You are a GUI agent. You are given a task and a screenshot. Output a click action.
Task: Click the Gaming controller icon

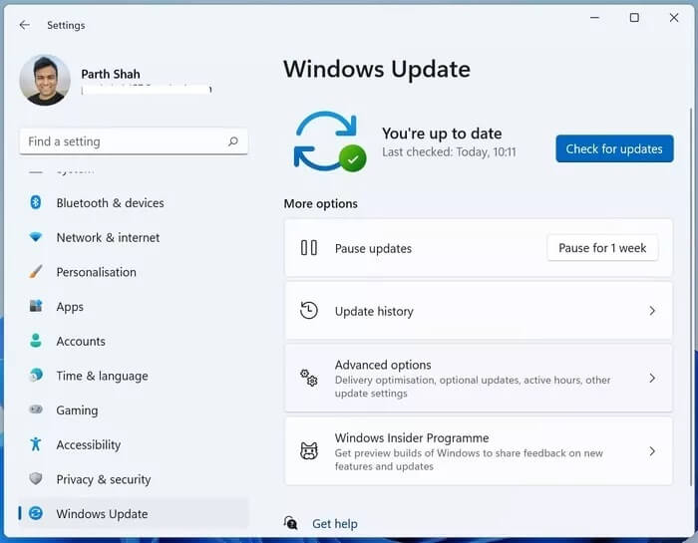pyautogui.click(x=36, y=409)
